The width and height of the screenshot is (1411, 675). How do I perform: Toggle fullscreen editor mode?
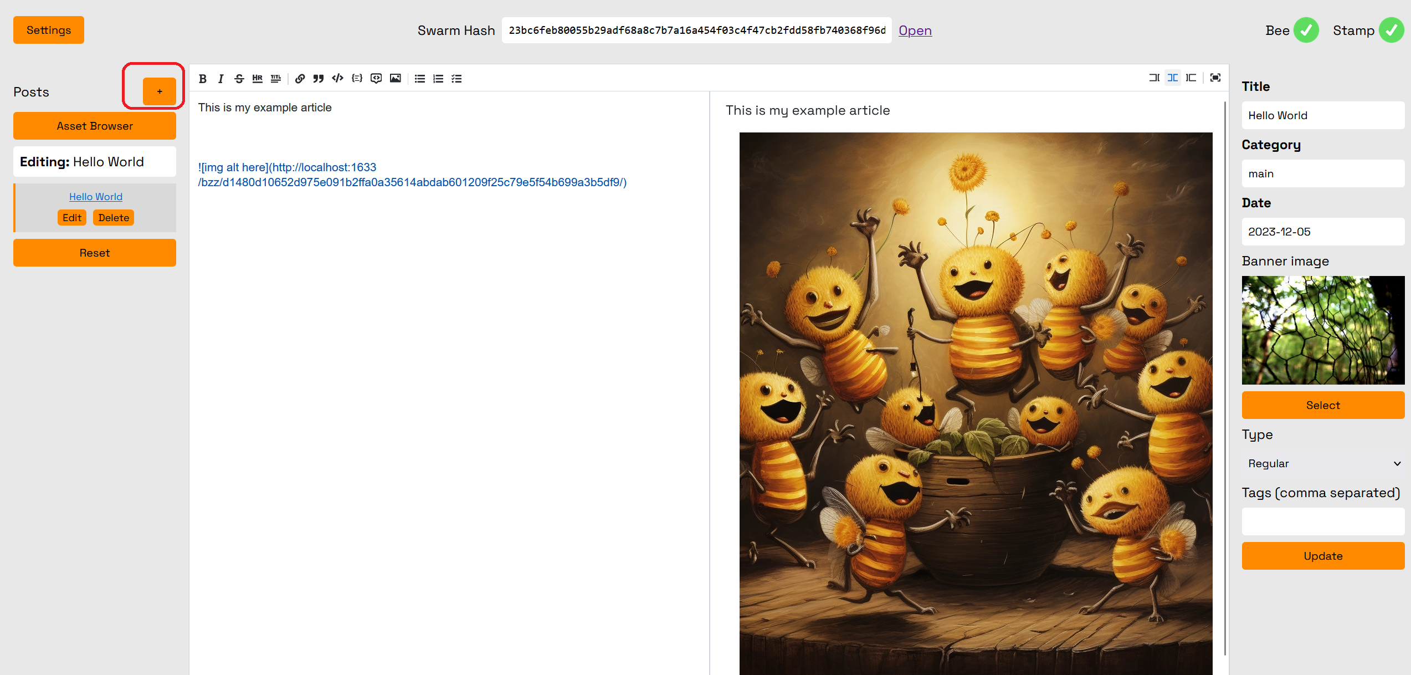point(1215,78)
